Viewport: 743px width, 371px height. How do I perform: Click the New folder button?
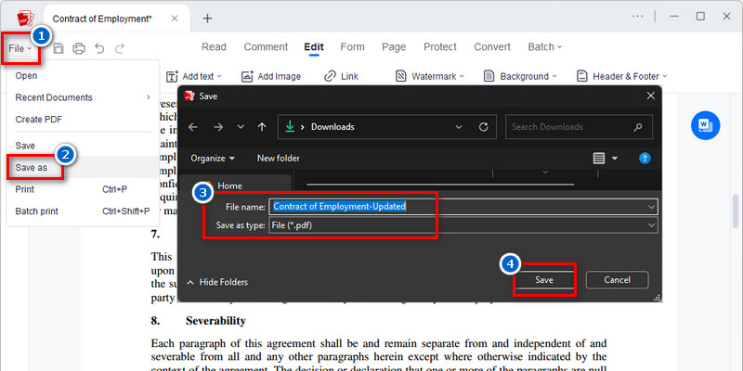coord(278,158)
